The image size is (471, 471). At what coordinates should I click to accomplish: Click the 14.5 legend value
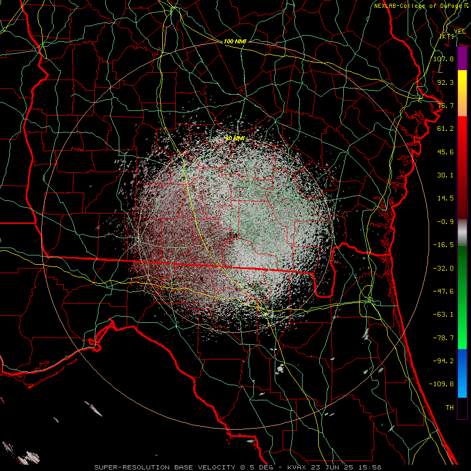pyautogui.click(x=445, y=198)
